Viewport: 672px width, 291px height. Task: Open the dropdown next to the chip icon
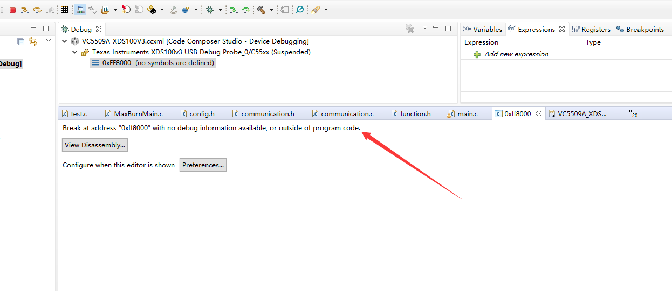(x=162, y=10)
